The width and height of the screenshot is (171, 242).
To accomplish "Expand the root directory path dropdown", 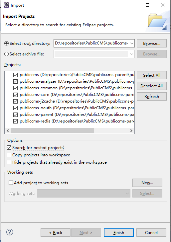I will 131,43.
